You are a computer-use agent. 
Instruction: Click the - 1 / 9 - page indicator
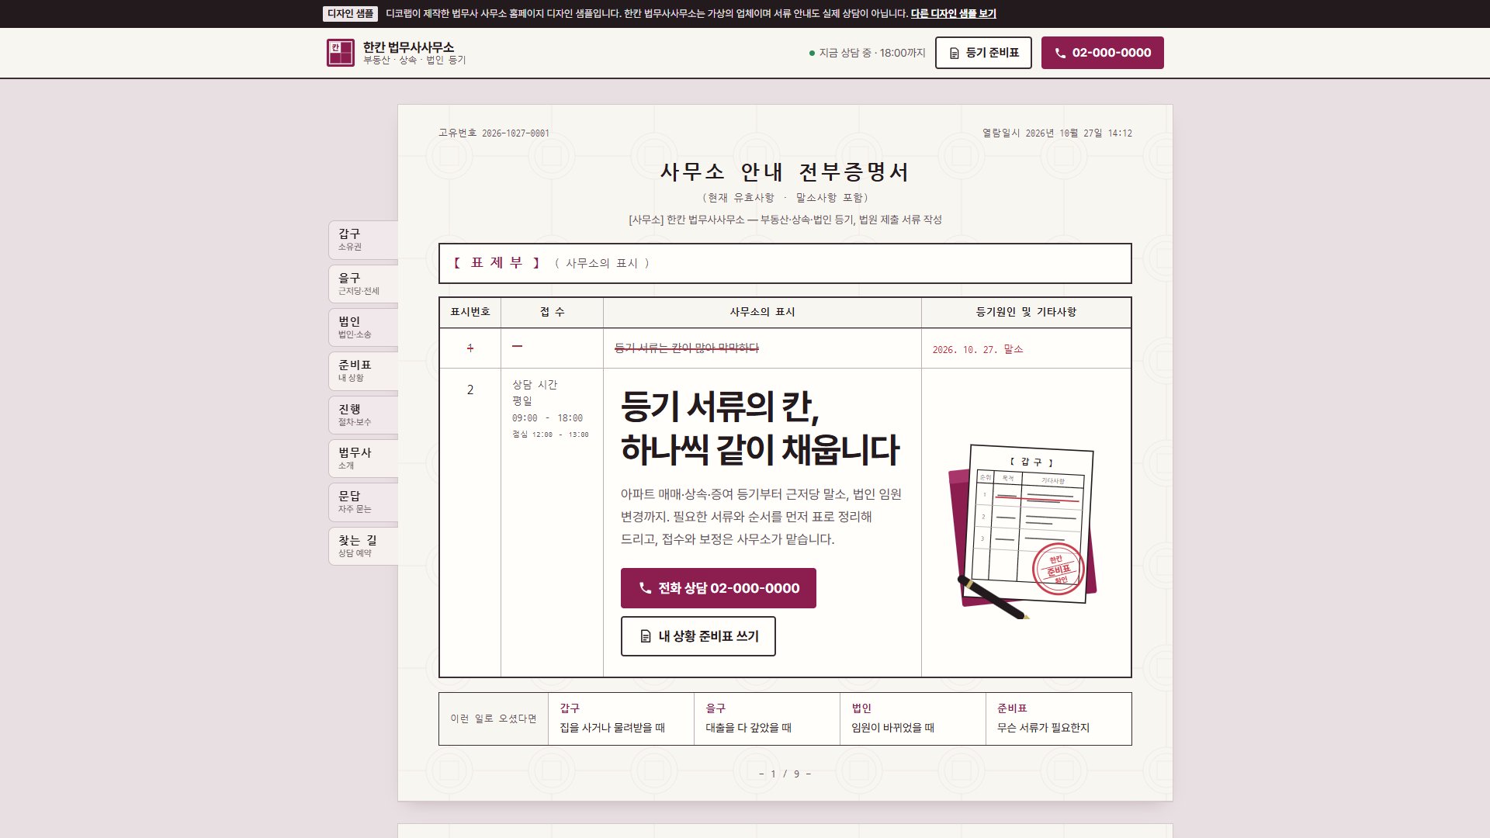point(785,774)
